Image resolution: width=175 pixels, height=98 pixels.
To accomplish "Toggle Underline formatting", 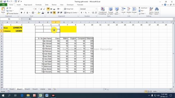I will 27,13.
